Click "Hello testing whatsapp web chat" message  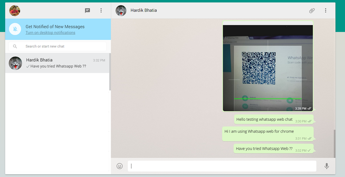pos(274,119)
